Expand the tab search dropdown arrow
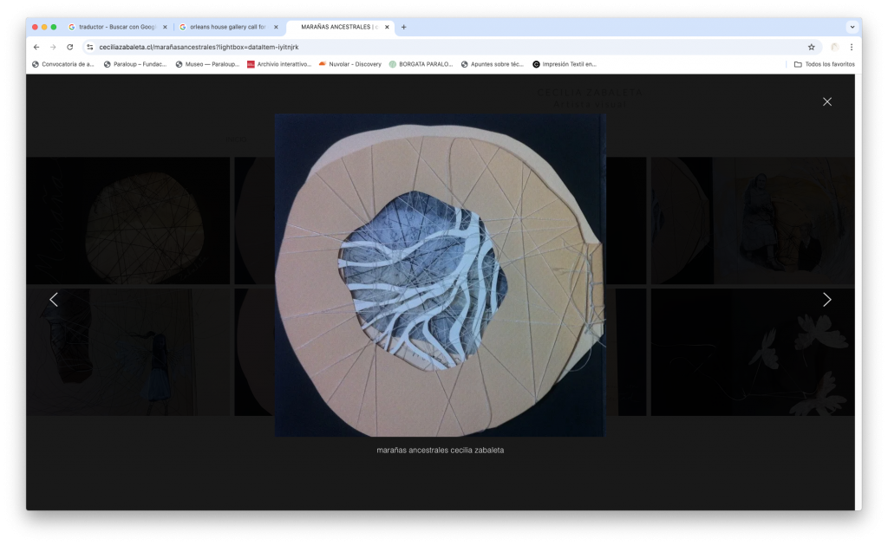Image resolution: width=888 pixels, height=545 pixels. (852, 27)
